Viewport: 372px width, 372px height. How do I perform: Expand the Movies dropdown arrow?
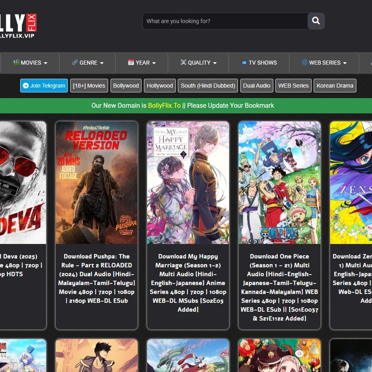pos(45,63)
